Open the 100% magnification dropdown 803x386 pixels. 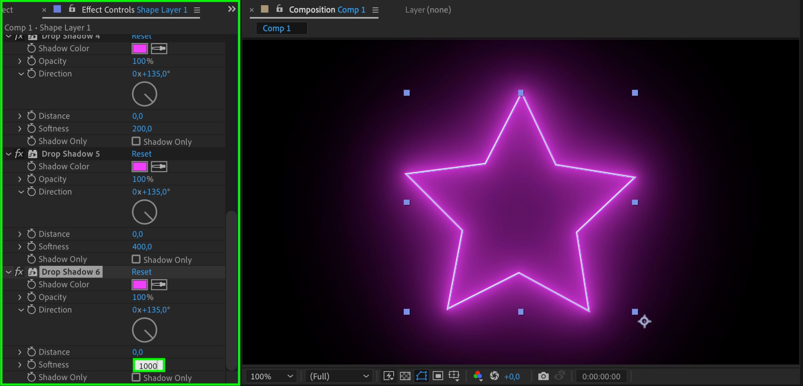tap(271, 376)
